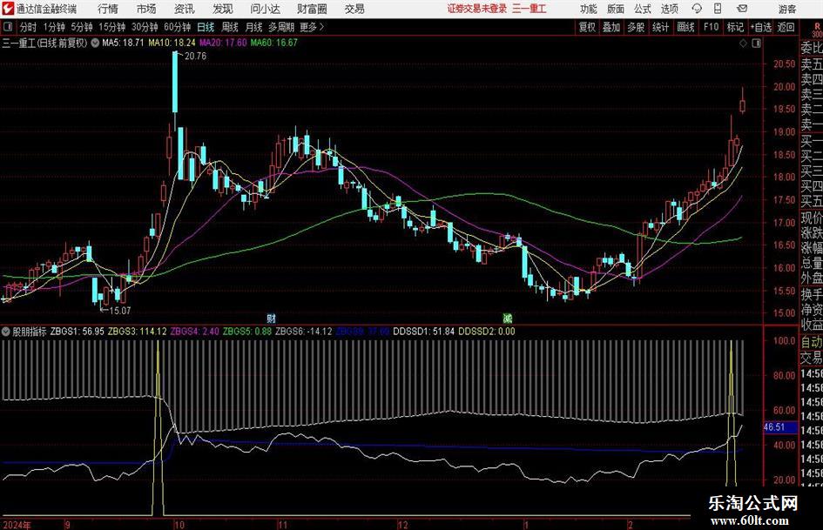Switch to 5分钟 period tab

(82, 27)
